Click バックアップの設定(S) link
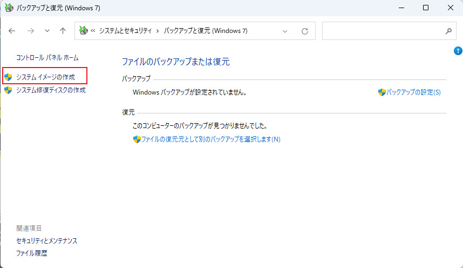Viewport: 463px width, 268px height. [x=413, y=92]
